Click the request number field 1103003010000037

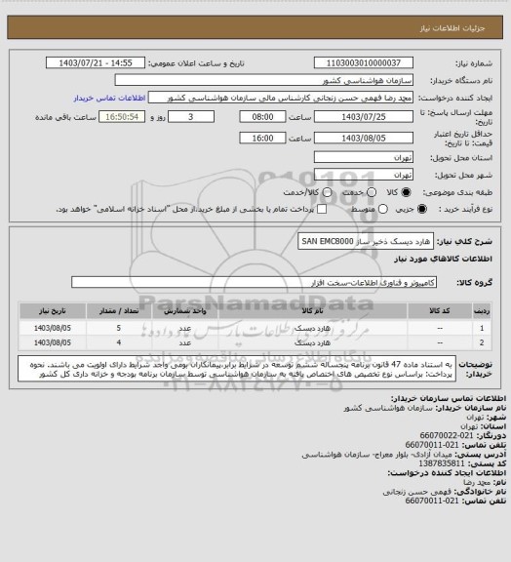click(364, 62)
